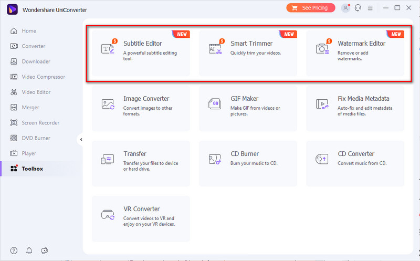Open the customer support headset icon
The height and width of the screenshot is (261, 420).
358,8
